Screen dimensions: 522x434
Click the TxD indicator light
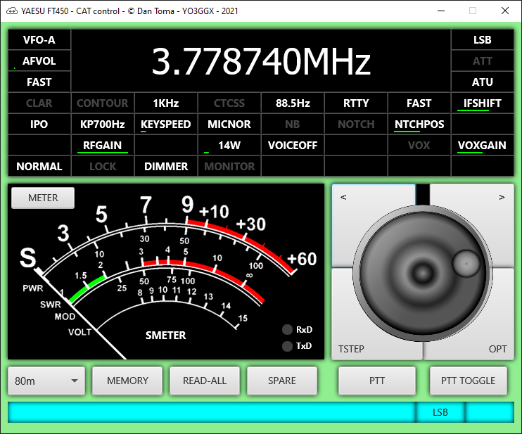click(287, 346)
